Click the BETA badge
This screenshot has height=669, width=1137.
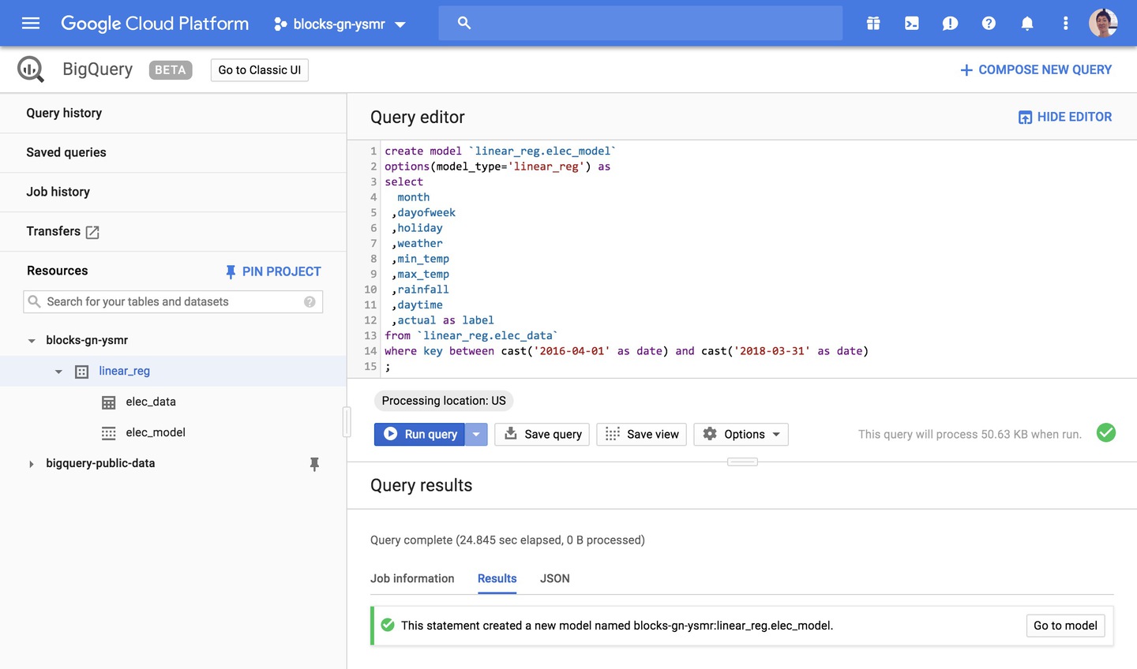point(171,70)
